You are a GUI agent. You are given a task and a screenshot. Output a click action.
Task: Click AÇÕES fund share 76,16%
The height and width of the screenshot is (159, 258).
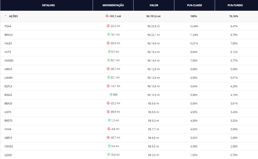click(x=234, y=16)
